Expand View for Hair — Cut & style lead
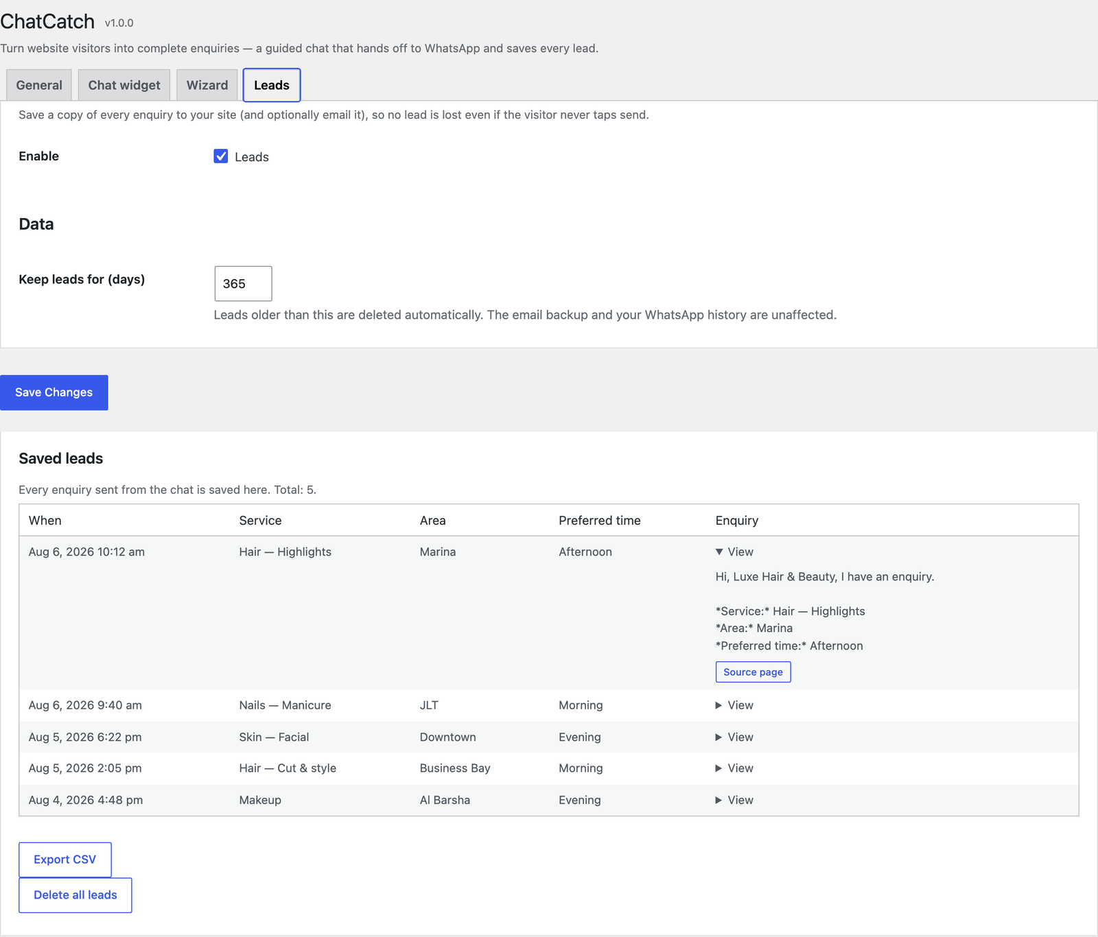Screen dimensions: 1098x937 click(x=734, y=768)
